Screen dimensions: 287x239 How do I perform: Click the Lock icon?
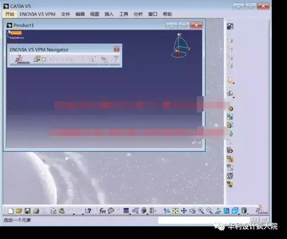pyautogui.click(x=144, y=210)
